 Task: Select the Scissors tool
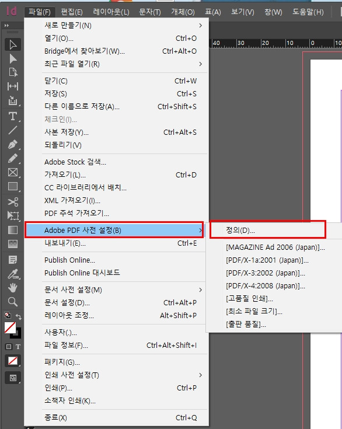(13, 202)
